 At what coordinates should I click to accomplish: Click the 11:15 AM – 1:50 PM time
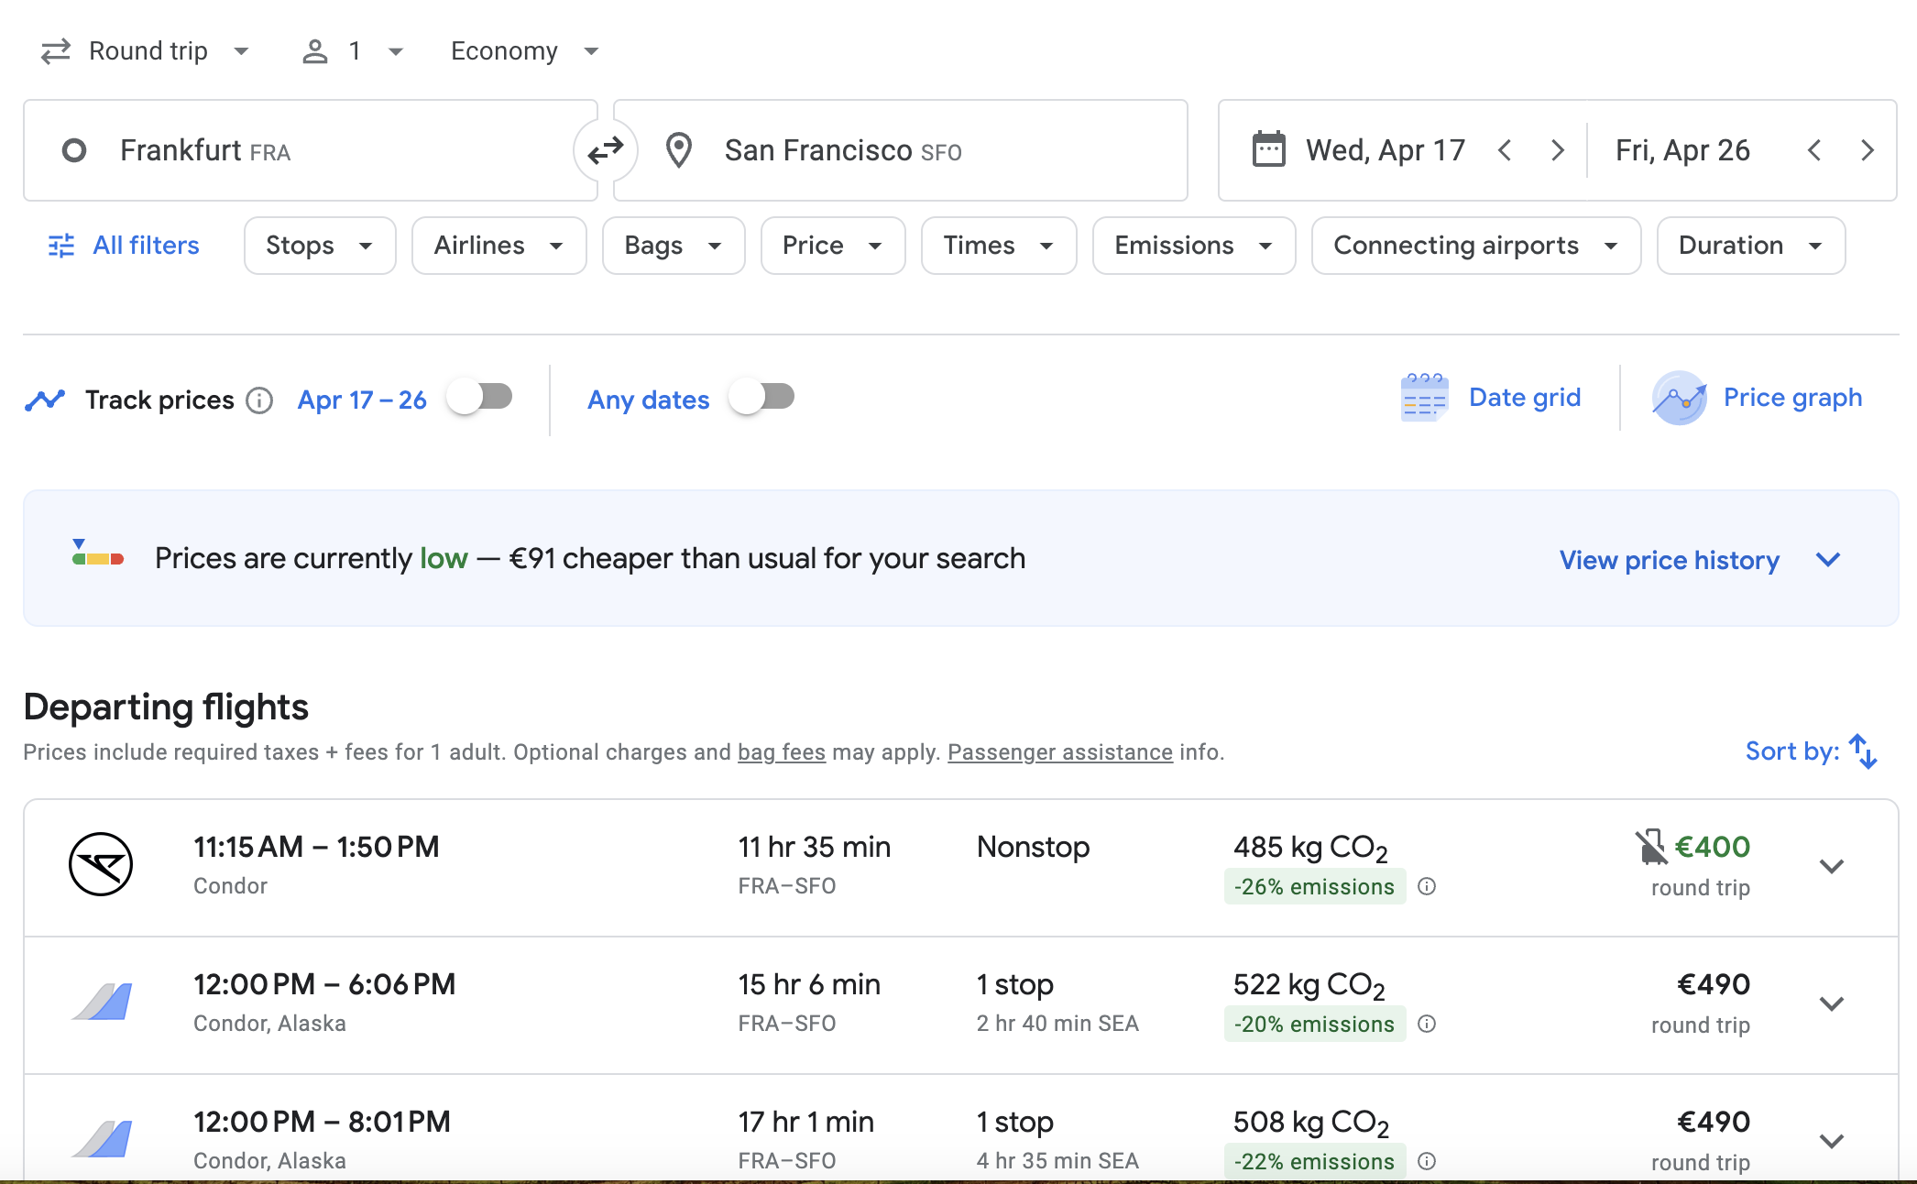316,847
